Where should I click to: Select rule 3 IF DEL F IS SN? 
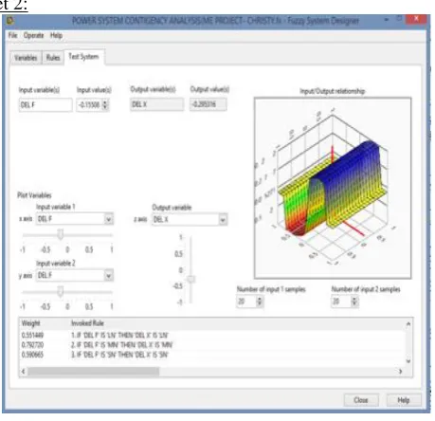119,355
